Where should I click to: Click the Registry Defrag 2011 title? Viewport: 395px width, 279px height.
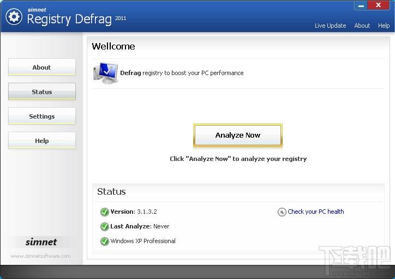[76, 19]
